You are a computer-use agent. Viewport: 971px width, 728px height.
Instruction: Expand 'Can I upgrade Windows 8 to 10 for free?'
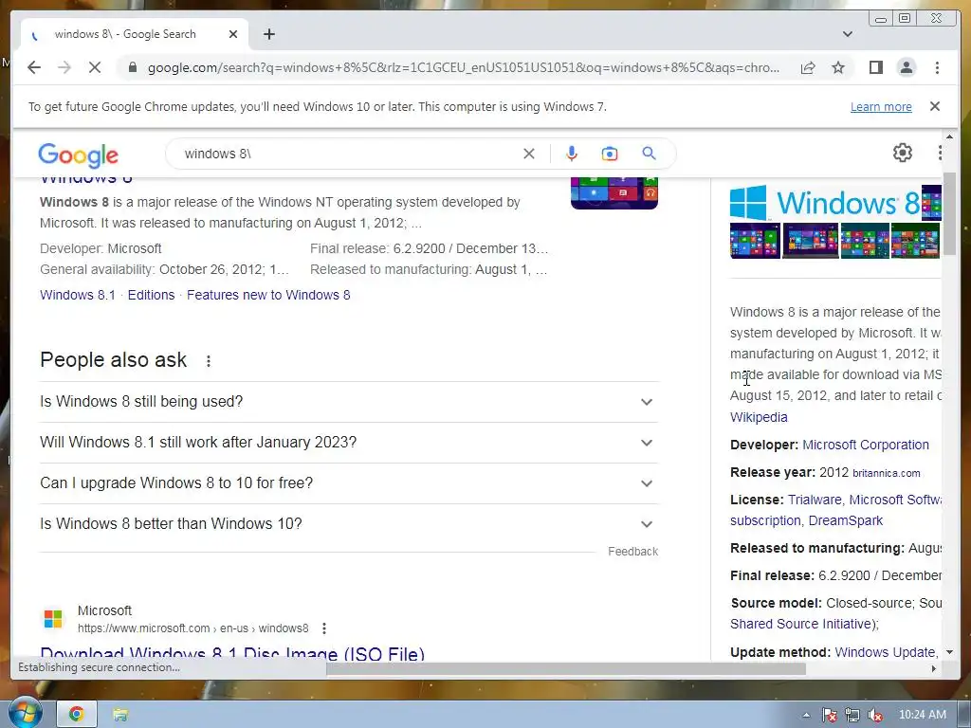[x=349, y=483]
